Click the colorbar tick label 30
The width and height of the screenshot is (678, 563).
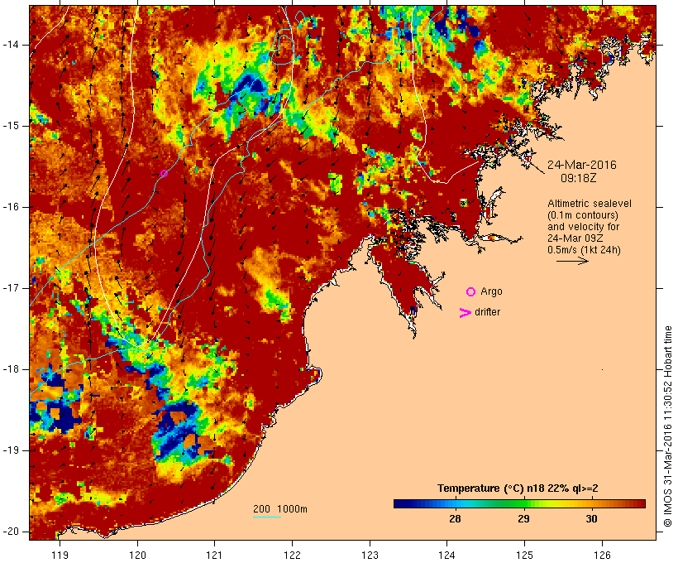591,519
